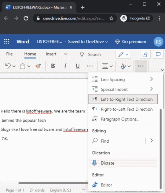The image size is (165, 193).
Task: Switch to the Insert tab
Action: click(x=51, y=54)
